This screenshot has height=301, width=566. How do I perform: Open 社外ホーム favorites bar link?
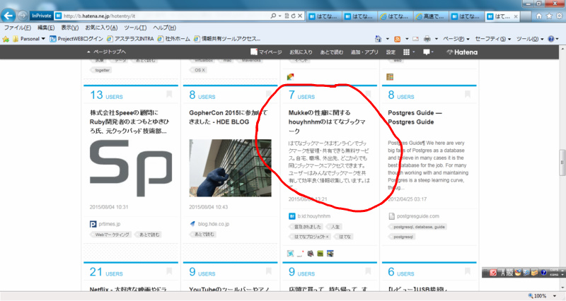pos(173,39)
